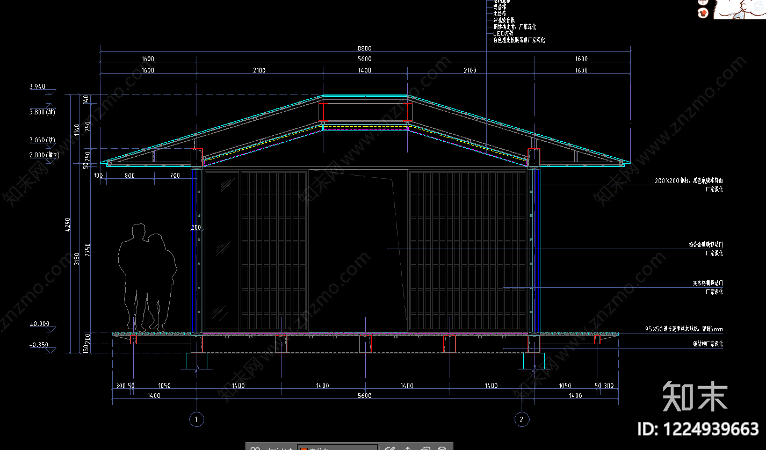
Task: Click the 白色透光软膜吊顶 annotation
Action: pyautogui.click(x=519, y=40)
